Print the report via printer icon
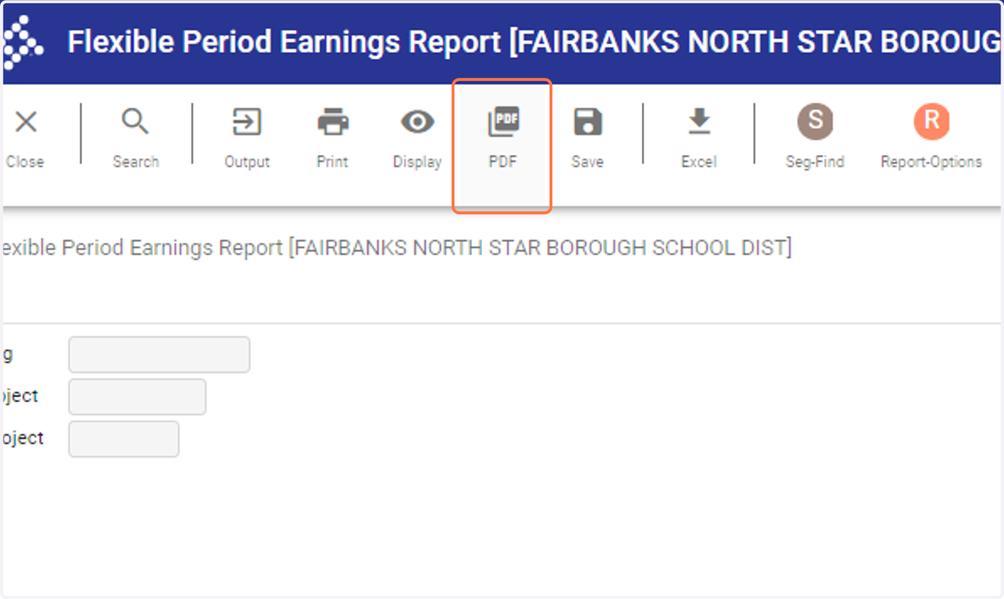 pyautogui.click(x=333, y=123)
